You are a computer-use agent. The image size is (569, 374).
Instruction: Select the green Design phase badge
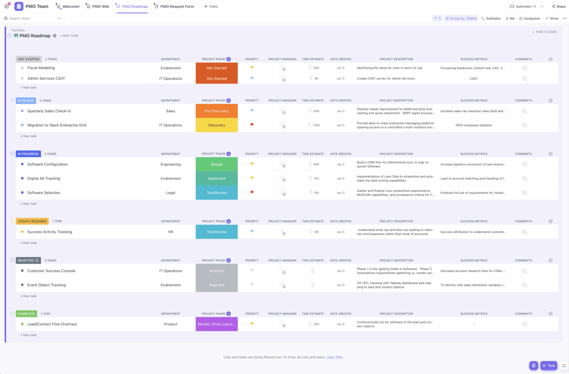pos(216,164)
